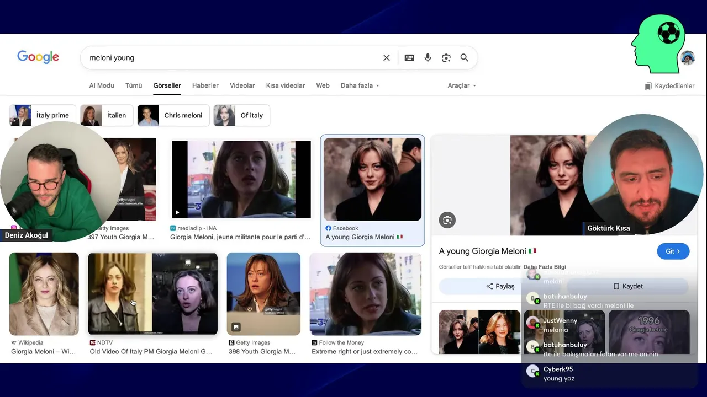Expand the Araçlar tools dropdown
Screen dimensions: 707x397
(462, 85)
